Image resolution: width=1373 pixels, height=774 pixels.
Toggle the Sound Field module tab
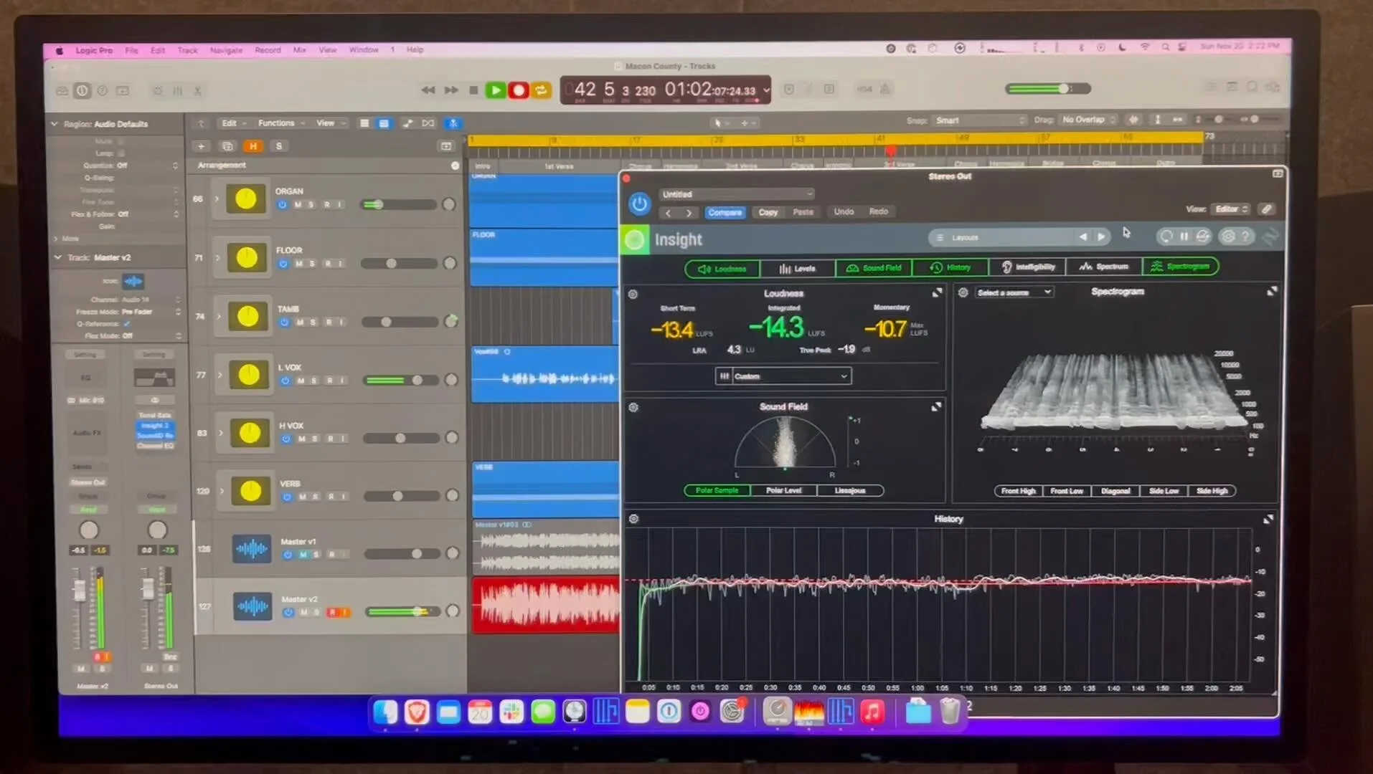tap(874, 268)
